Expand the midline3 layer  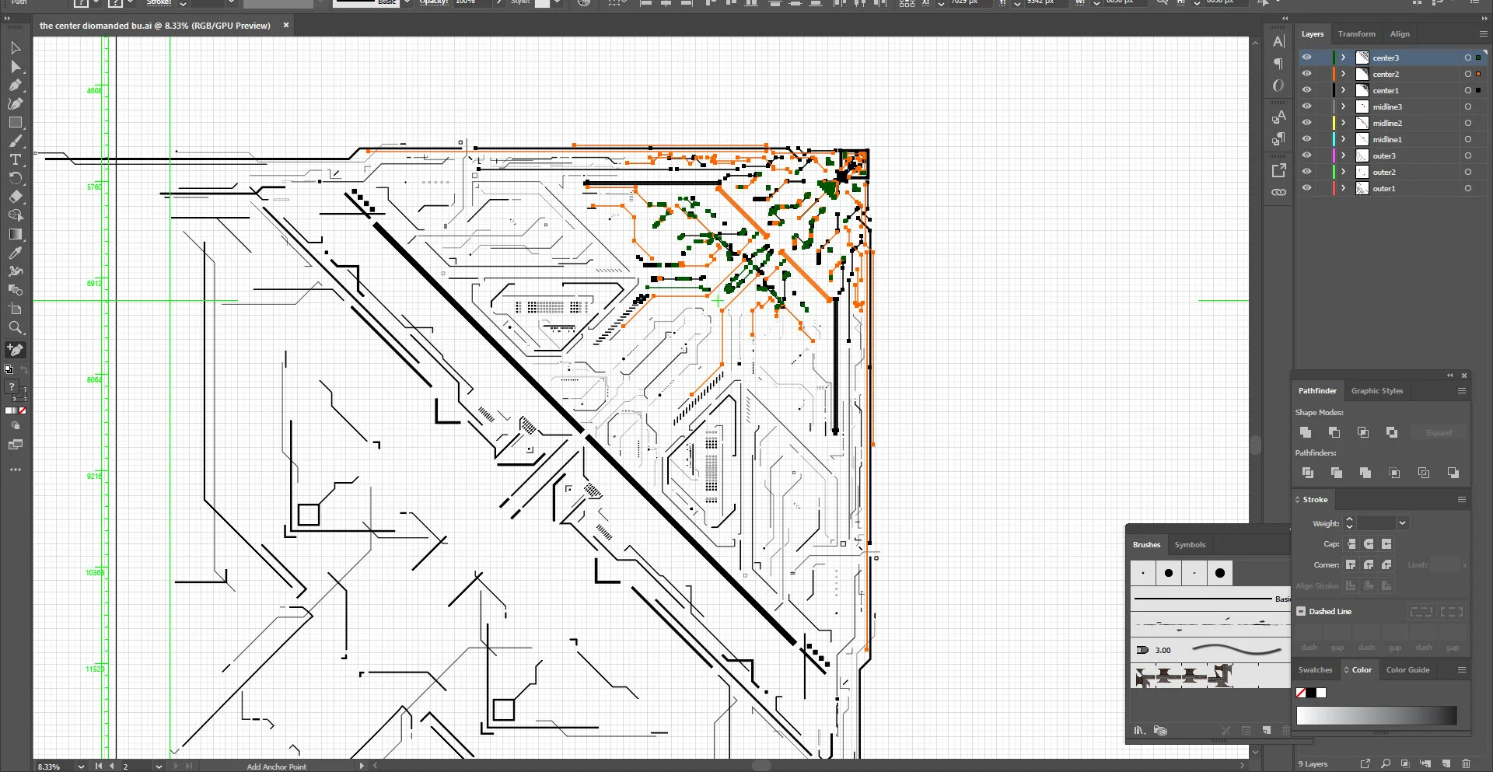1343,107
